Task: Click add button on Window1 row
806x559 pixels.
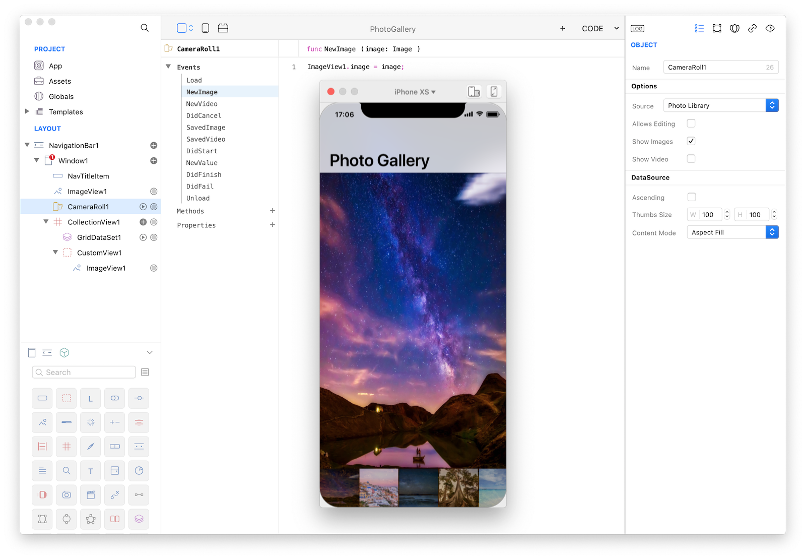Action: (x=154, y=161)
